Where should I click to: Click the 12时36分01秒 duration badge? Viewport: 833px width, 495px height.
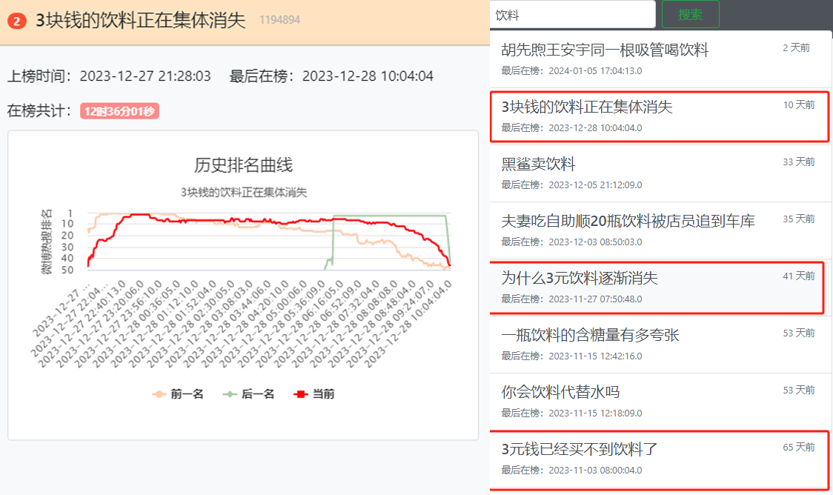(119, 111)
